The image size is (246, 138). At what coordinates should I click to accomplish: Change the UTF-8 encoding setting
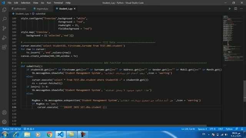[213, 129]
